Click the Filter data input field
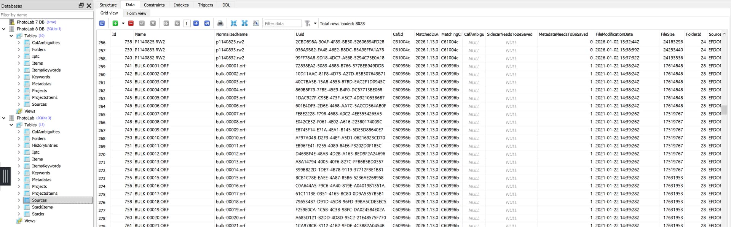 [283, 24]
